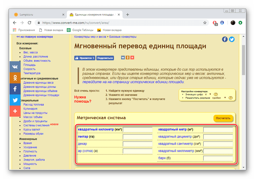Open help icon for Значащих цифр
Screen dimensions: 255x179
(x=216, y=94)
